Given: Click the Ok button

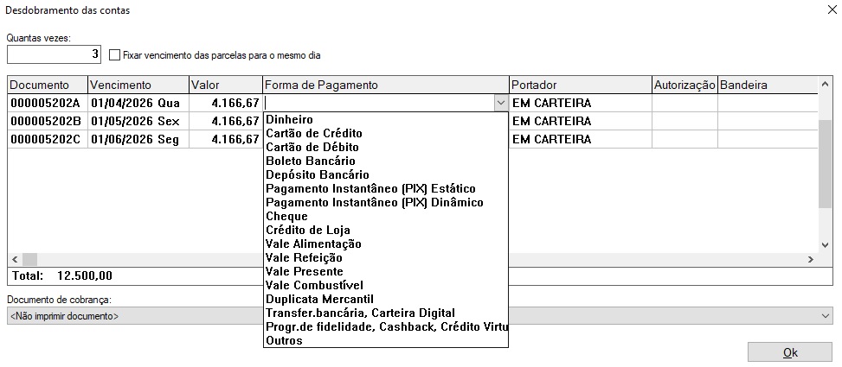Looking at the screenshot, I should (789, 352).
